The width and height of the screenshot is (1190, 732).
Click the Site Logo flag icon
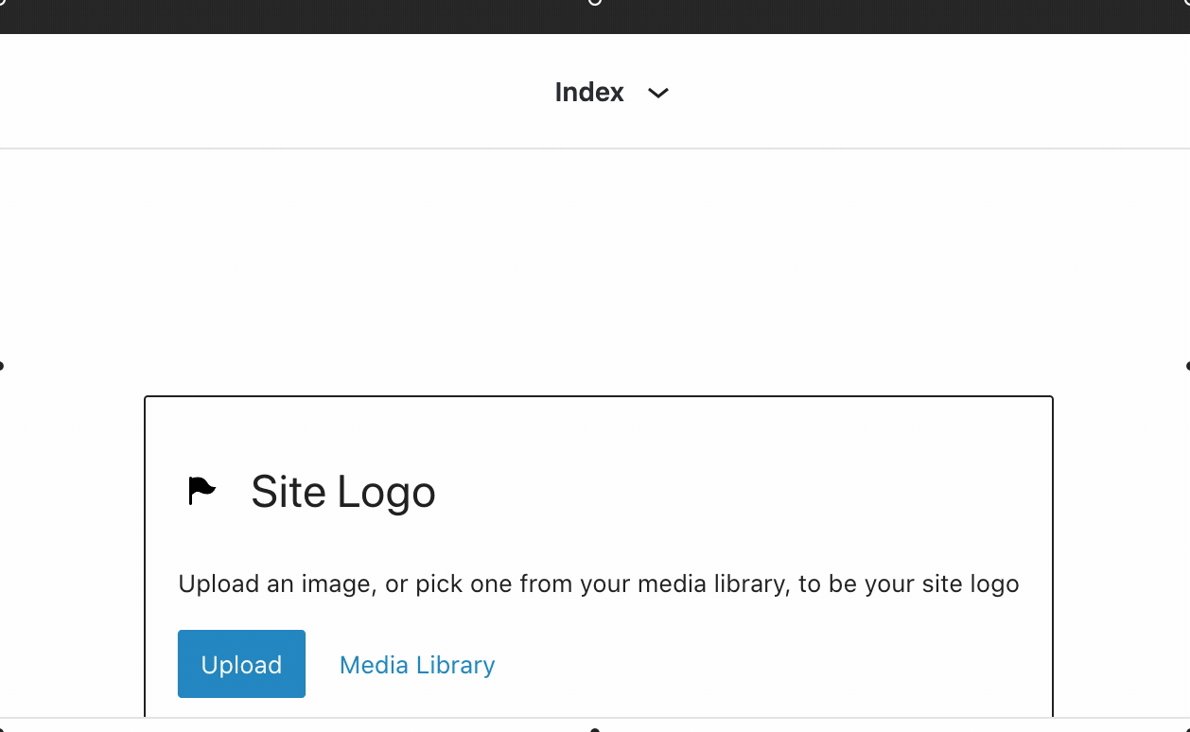[x=201, y=491]
